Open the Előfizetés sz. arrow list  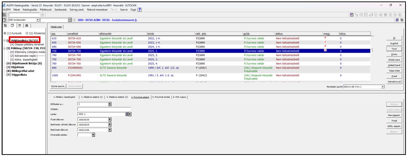click(x=110, y=104)
